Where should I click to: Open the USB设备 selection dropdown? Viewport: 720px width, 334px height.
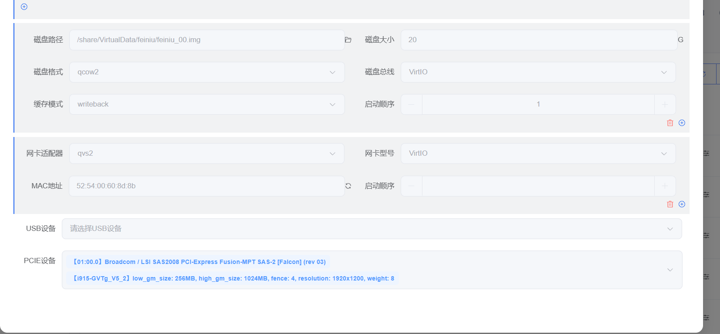pos(372,229)
